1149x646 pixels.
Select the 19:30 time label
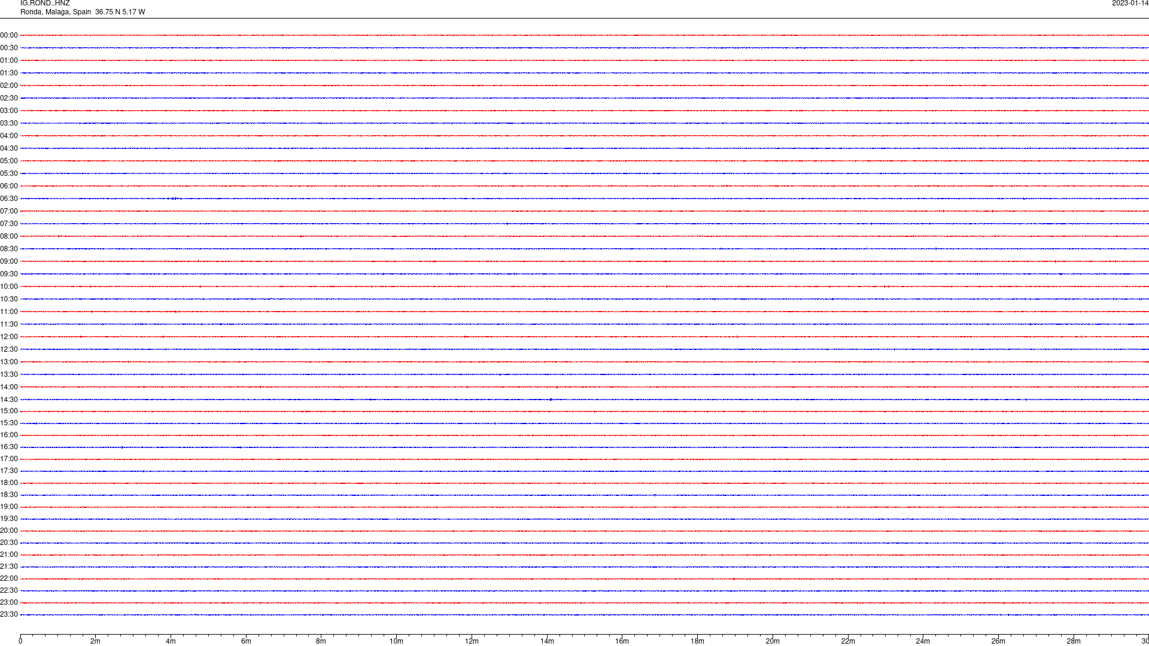point(9,519)
